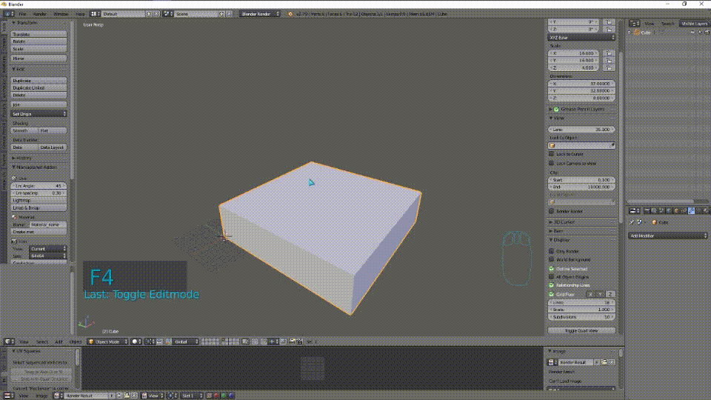The width and height of the screenshot is (711, 400).
Task: Open the Render menu in top bar
Action: (40, 13)
